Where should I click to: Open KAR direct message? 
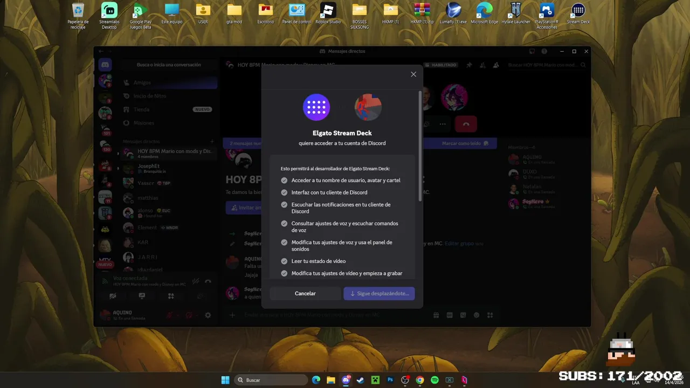point(169,242)
